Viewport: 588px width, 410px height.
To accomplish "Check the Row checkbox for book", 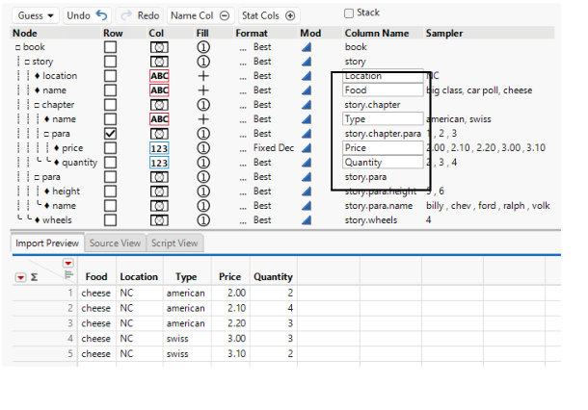I will [110, 47].
